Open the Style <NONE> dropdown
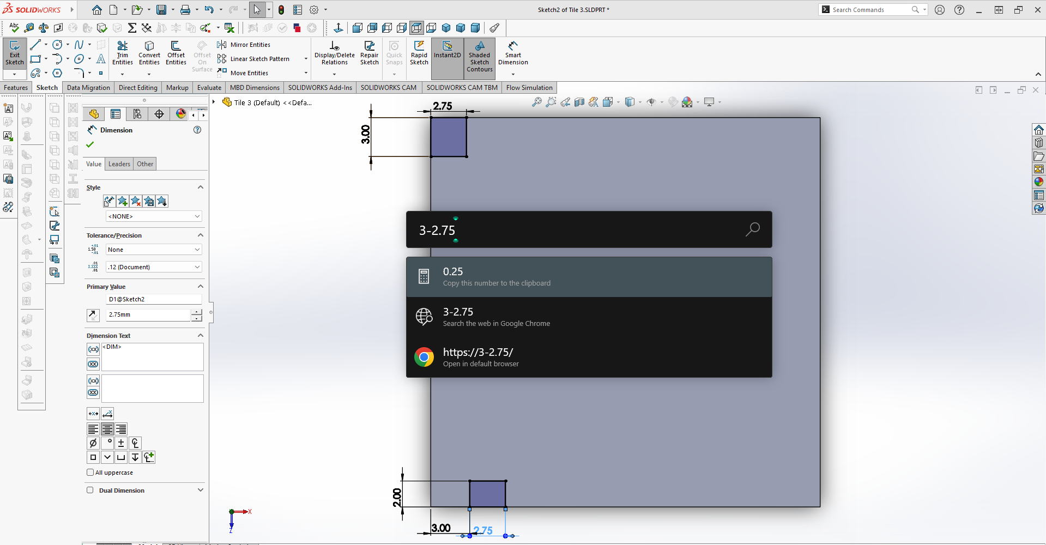This screenshot has height=545, width=1046. [x=154, y=216]
